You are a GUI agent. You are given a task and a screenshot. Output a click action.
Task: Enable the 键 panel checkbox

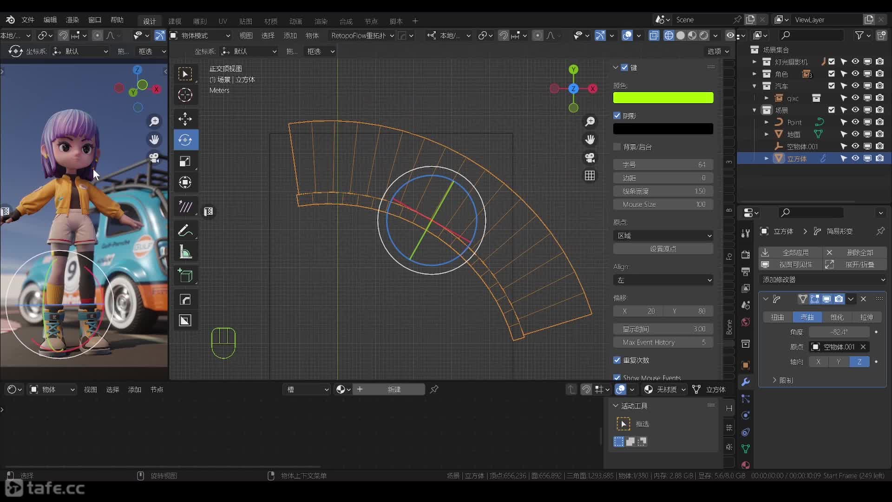click(x=624, y=67)
